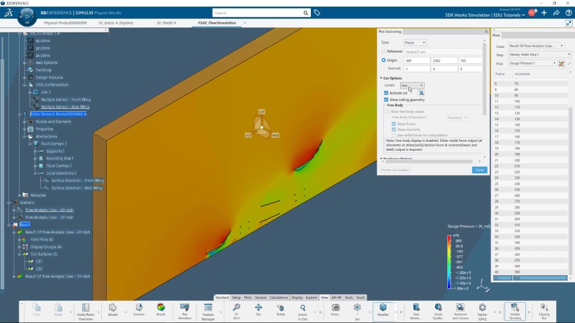Image resolution: width=575 pixels, height=323 pixels.
Task: Select the Origin radio button
Action: (383, 60)
